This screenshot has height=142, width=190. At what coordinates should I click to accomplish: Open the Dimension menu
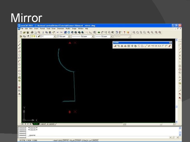click(61, 29)
